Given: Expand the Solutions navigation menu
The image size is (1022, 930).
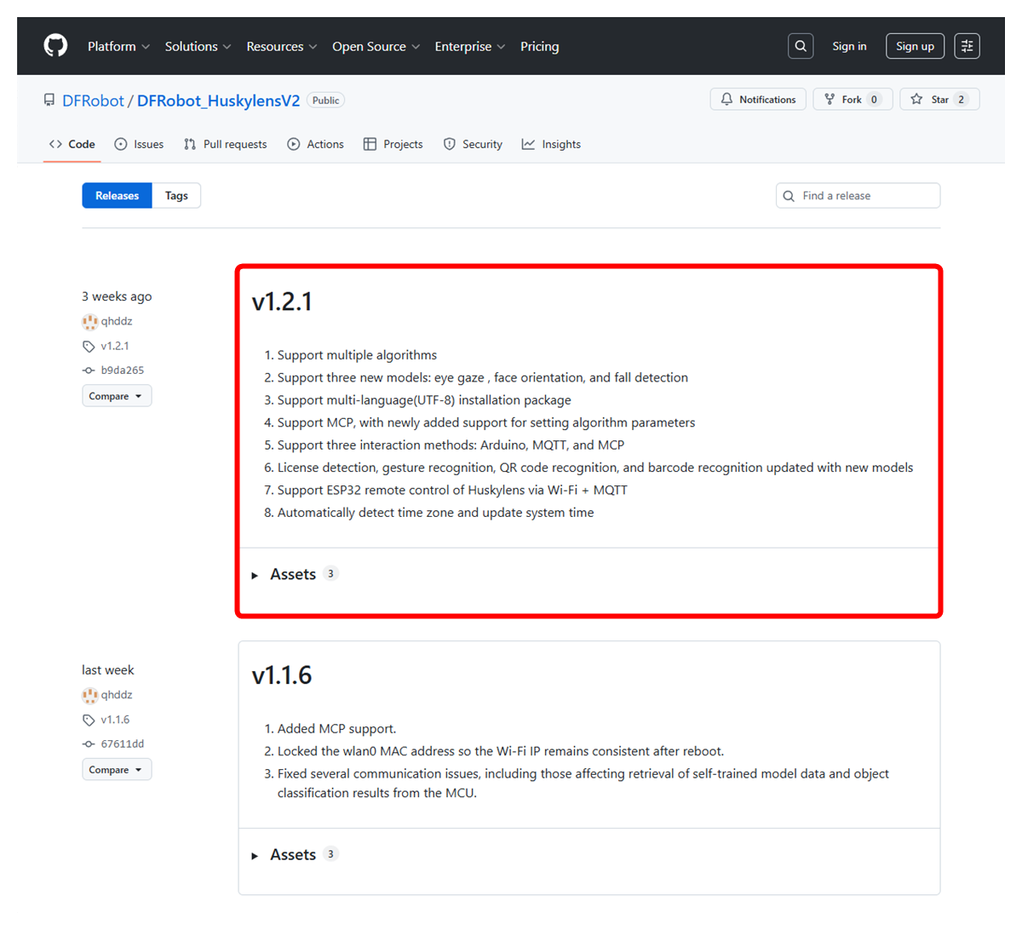Looking at the screenshot, I should click(x=198, y=47).
